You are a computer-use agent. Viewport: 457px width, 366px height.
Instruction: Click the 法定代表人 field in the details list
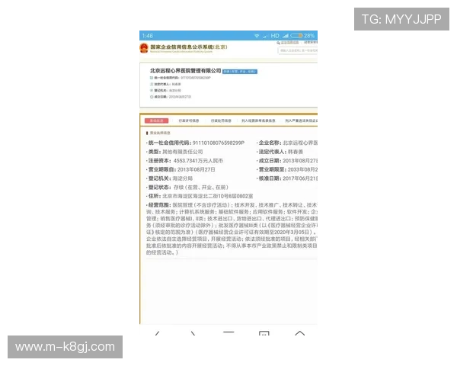coord(280,152)
